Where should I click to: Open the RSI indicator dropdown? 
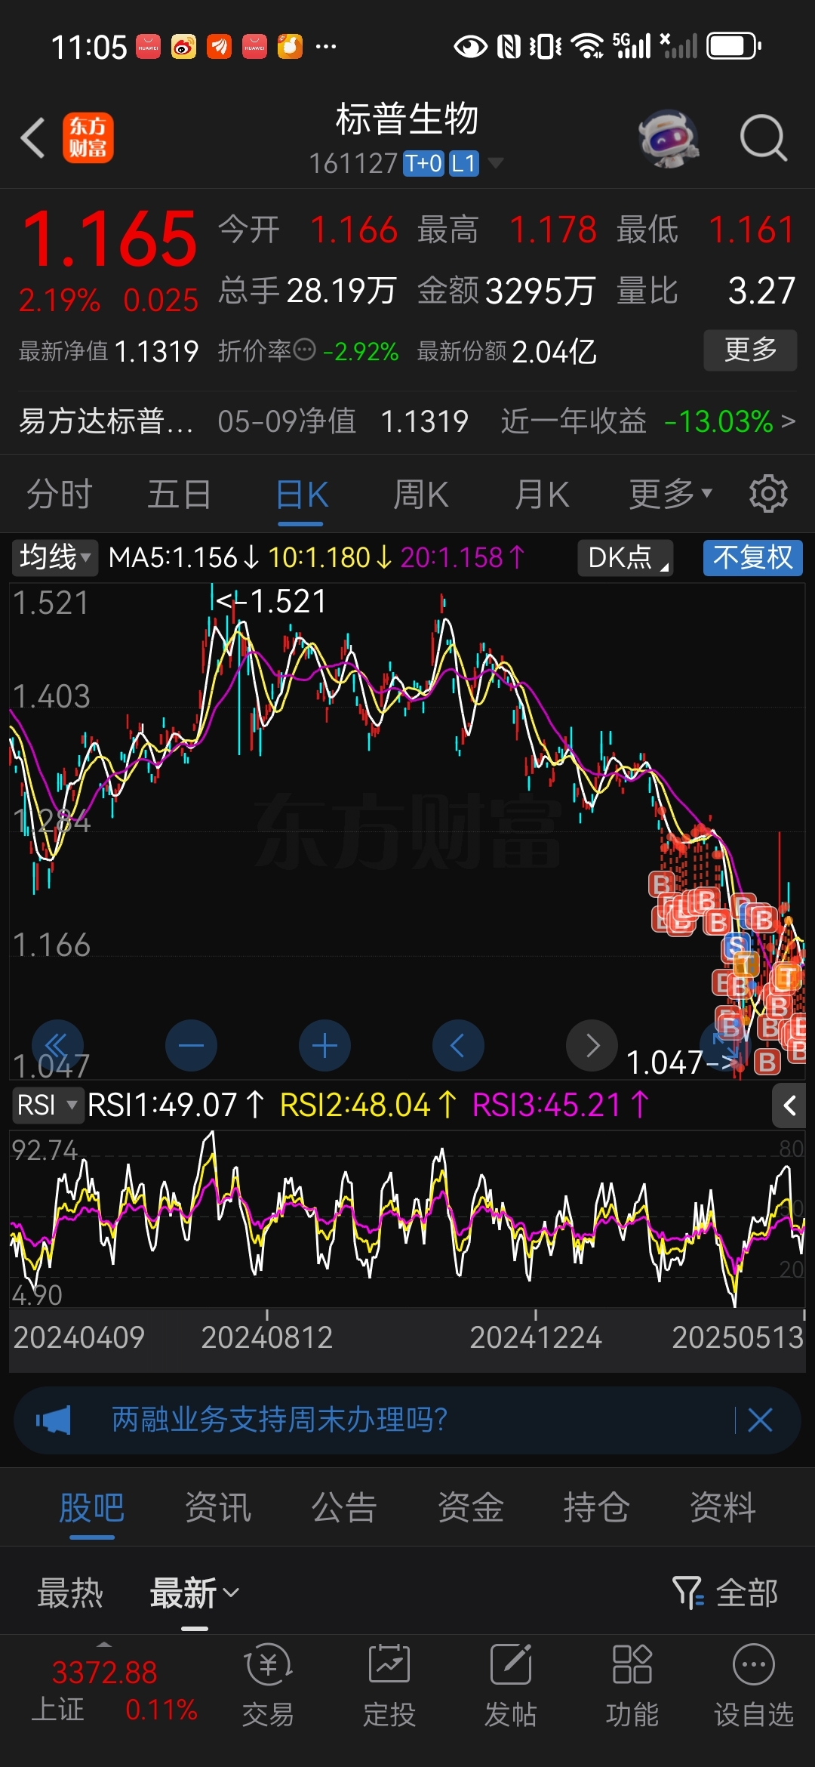[47, 1106]
